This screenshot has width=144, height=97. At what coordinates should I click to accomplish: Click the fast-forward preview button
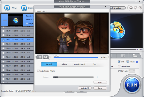pyautogui.click(x=46, y=57)
